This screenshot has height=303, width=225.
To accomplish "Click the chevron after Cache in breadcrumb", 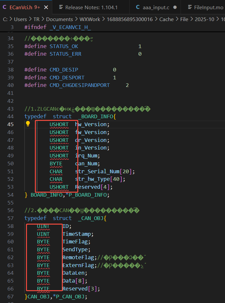I will click(177, 19).
